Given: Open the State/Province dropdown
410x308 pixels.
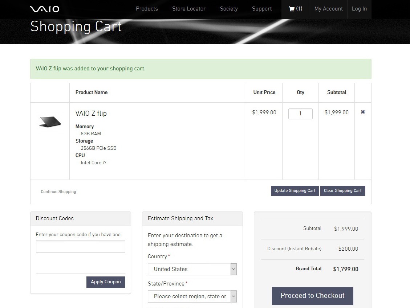Looking at the screenshot, I should pyautogui.click(x=192, y=296).
